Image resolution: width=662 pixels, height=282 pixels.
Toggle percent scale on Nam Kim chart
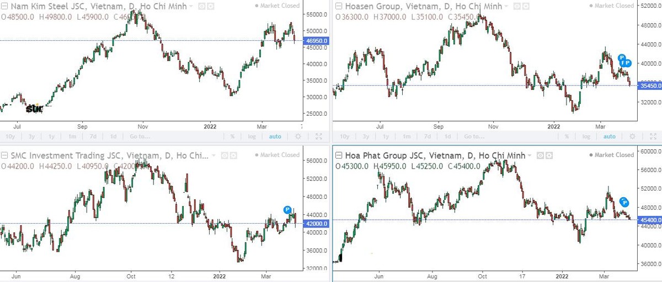pos(232,137)
